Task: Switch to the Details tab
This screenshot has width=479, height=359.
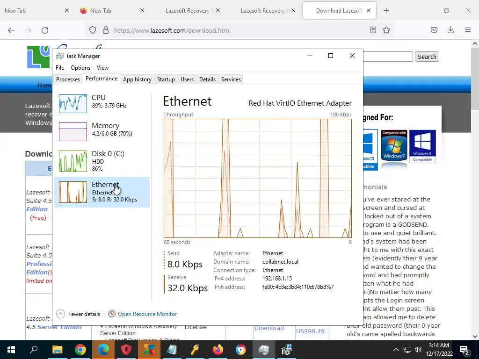Action: [x=207, y=79]
